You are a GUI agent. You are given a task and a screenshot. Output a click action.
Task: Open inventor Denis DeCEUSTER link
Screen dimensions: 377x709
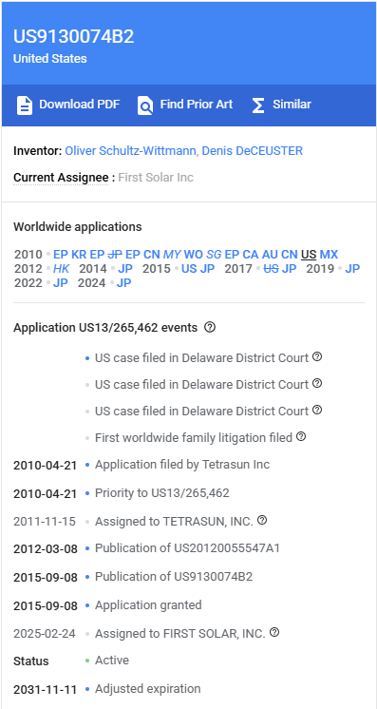[253, 150]
